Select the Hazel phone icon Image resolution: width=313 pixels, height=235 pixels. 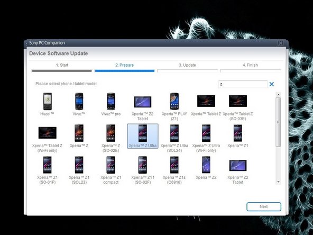point(48,101)
